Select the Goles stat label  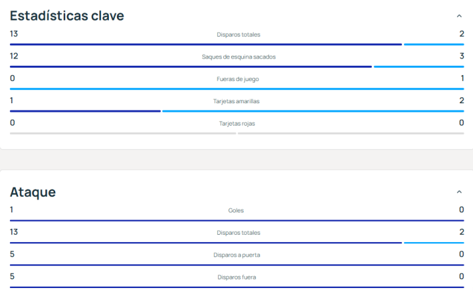tap(237, 210)
